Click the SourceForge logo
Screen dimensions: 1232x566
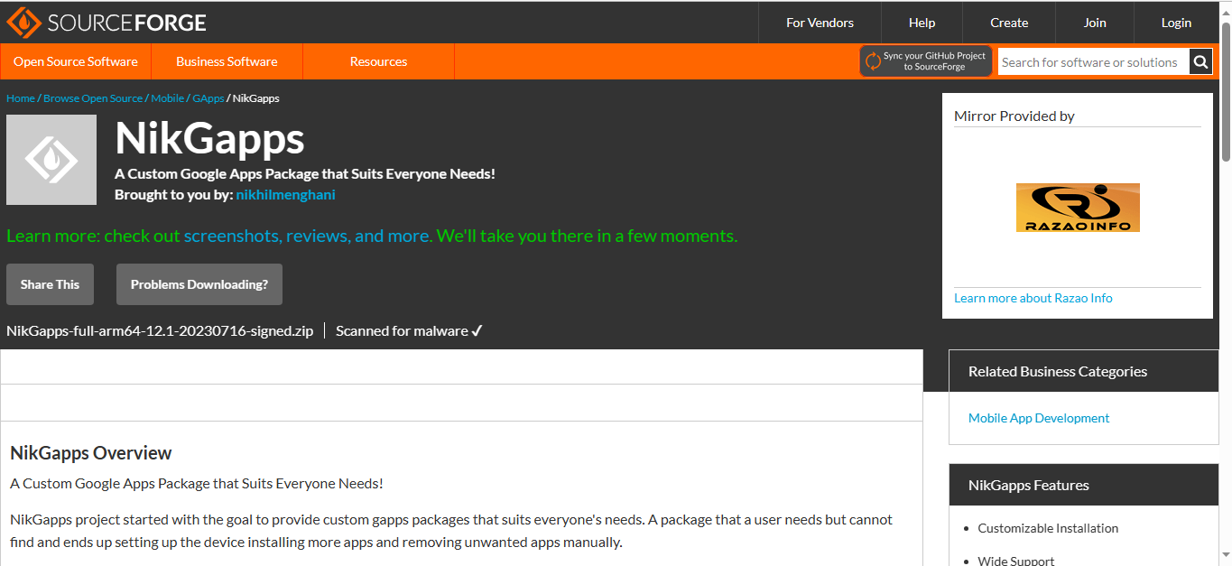[107, 23]
